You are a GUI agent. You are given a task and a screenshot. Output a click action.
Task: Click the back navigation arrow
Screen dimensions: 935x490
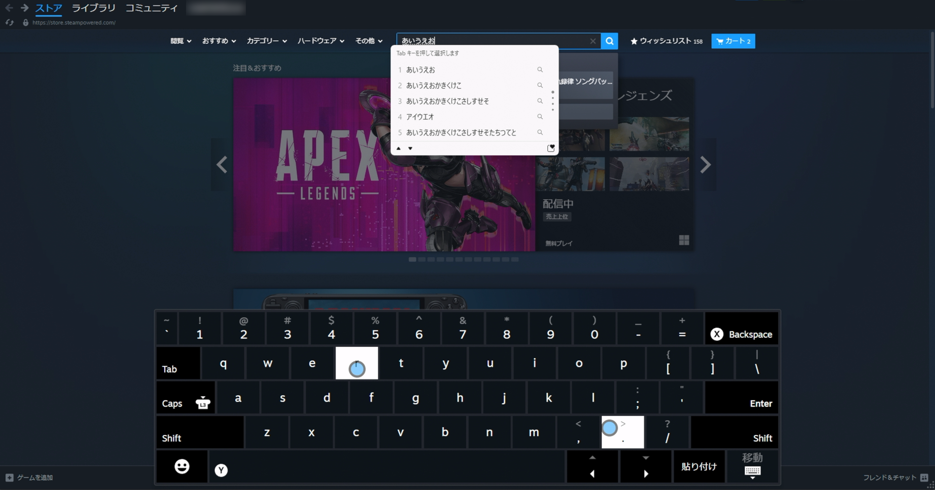(x=9, y=8)
